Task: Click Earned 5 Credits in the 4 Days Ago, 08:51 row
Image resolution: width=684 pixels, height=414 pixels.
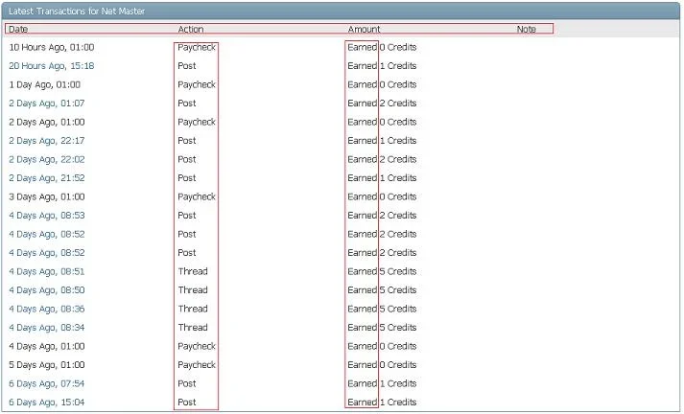Action: pos(382,271)
